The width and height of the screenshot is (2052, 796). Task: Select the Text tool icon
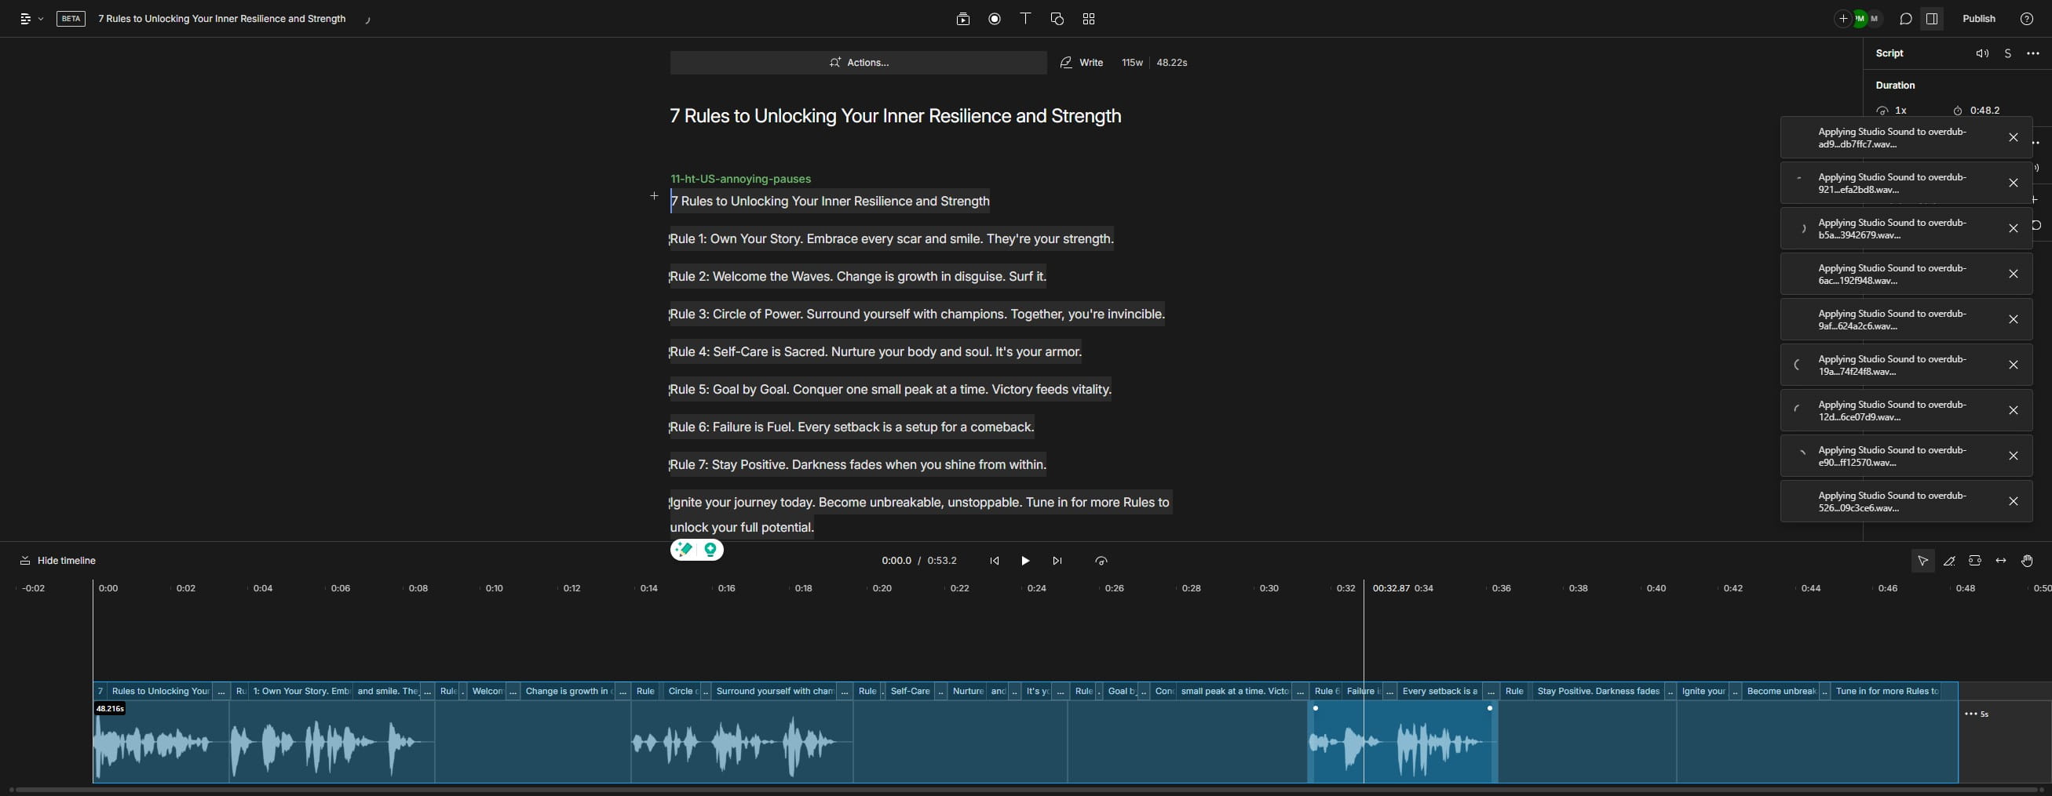1025,18
